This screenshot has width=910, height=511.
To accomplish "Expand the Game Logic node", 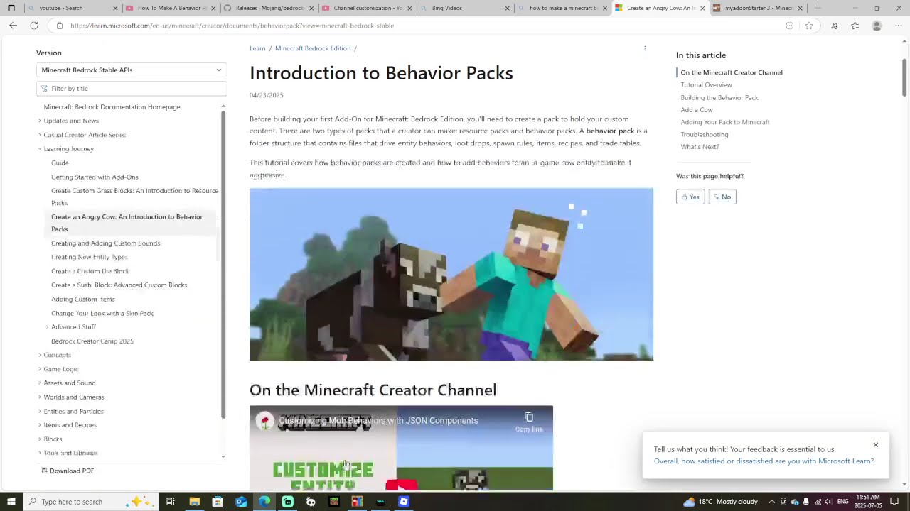I will point(40,369).
